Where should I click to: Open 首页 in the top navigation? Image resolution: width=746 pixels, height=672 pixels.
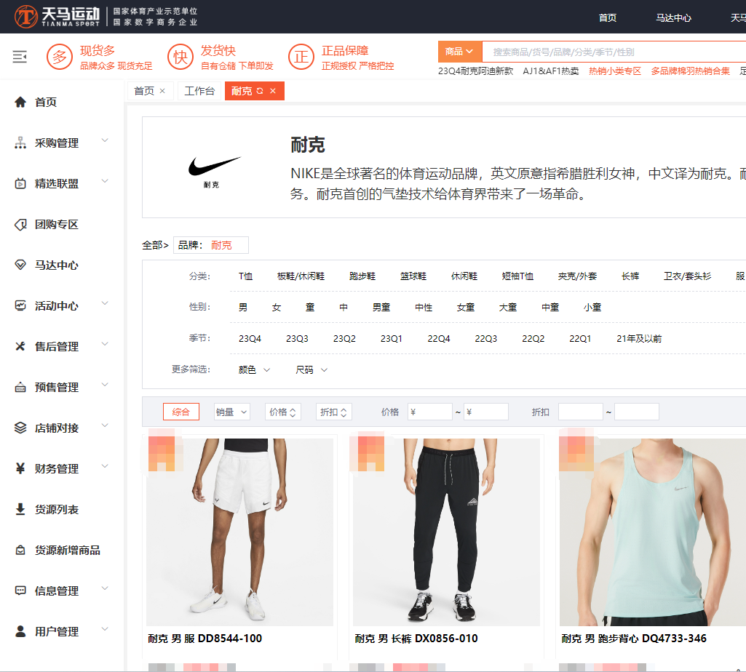608,18
